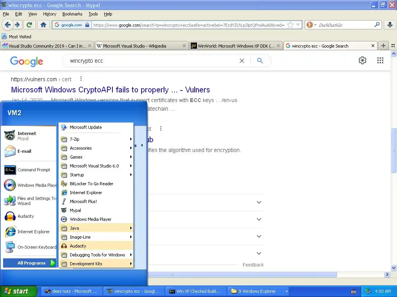Expand Debugging Tools for Windows folder
397x297 pixels.
96,255
